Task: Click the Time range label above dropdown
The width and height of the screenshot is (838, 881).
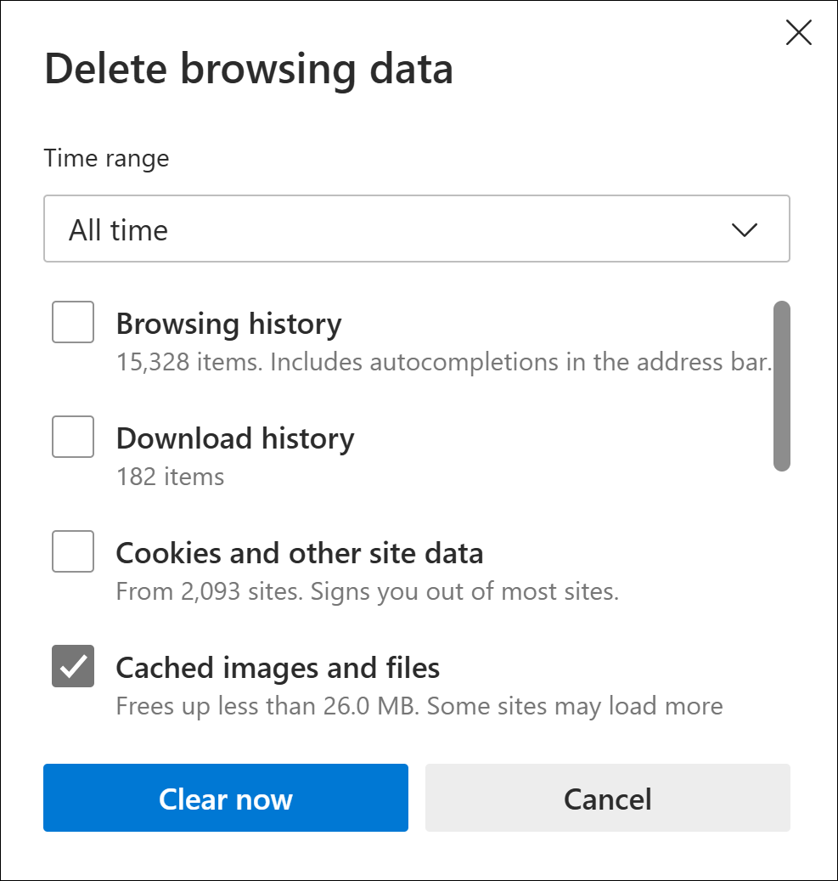Action: (x=106, y=158)
